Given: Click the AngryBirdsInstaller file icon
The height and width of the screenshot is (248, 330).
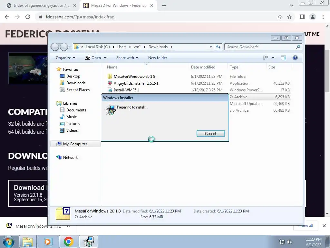Looking at the screenshot, I should click(x=110, y=83).
